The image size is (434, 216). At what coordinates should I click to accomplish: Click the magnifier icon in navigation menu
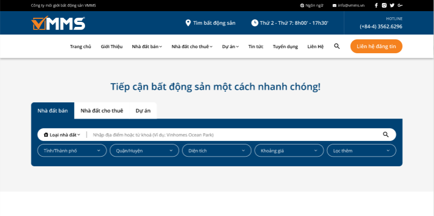pos(337,46)
